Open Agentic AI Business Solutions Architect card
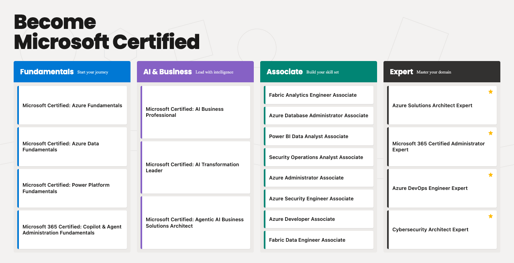Image resolution: width=514 pixels, height=263 pixels. (x=196, y=223)
